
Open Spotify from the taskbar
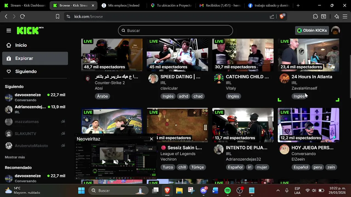pos(228,190)
